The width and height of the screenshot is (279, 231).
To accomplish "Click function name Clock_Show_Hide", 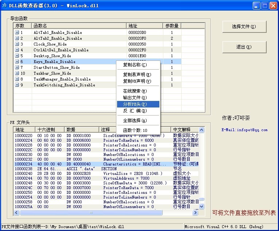I will (50, 44).
